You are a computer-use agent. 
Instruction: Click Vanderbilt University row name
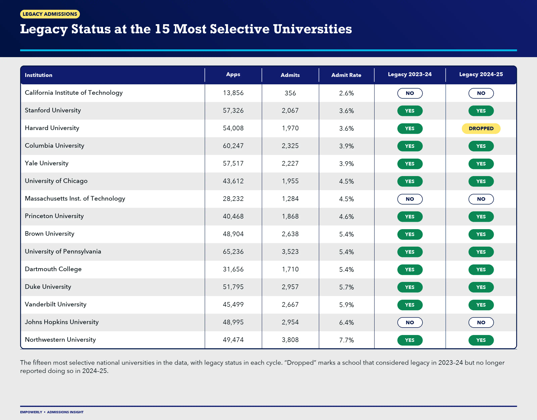(x=56, y=304)
